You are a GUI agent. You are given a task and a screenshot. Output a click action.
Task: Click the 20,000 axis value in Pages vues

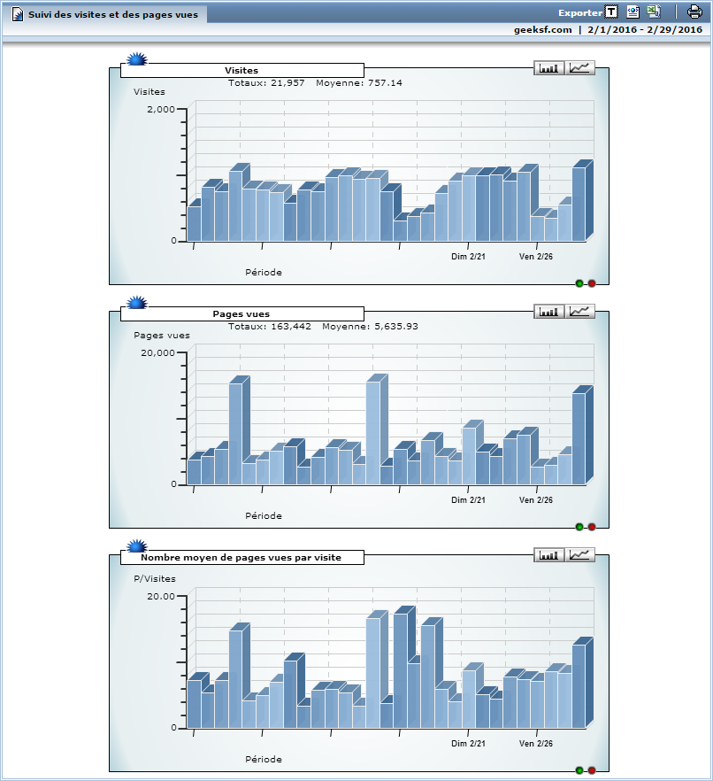coord(157,352)
